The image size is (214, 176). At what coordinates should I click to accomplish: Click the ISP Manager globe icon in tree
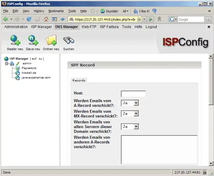pos(6,59)
